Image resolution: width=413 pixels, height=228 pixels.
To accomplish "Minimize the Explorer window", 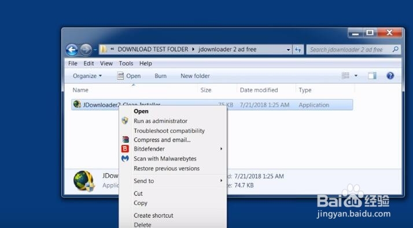I will click(x=355, y=33).
